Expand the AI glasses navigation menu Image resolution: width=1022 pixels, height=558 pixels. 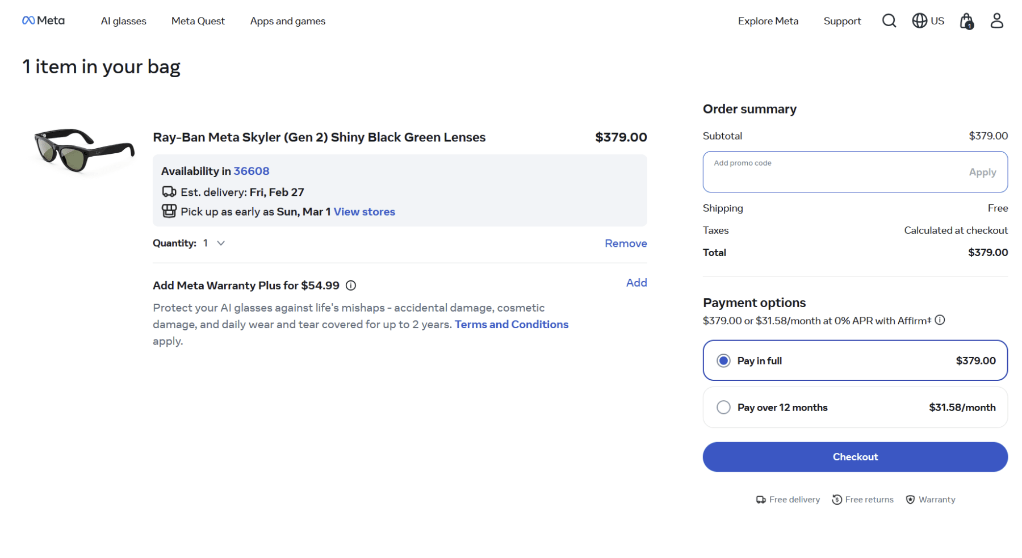point(123,21)
